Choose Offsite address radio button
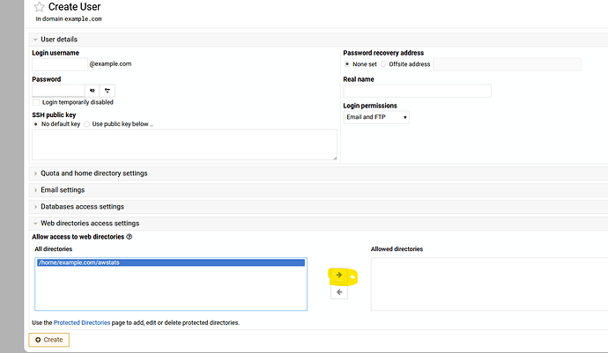This screenshot has height=353, width=608. pyautogui.click(x=383, y=64)
